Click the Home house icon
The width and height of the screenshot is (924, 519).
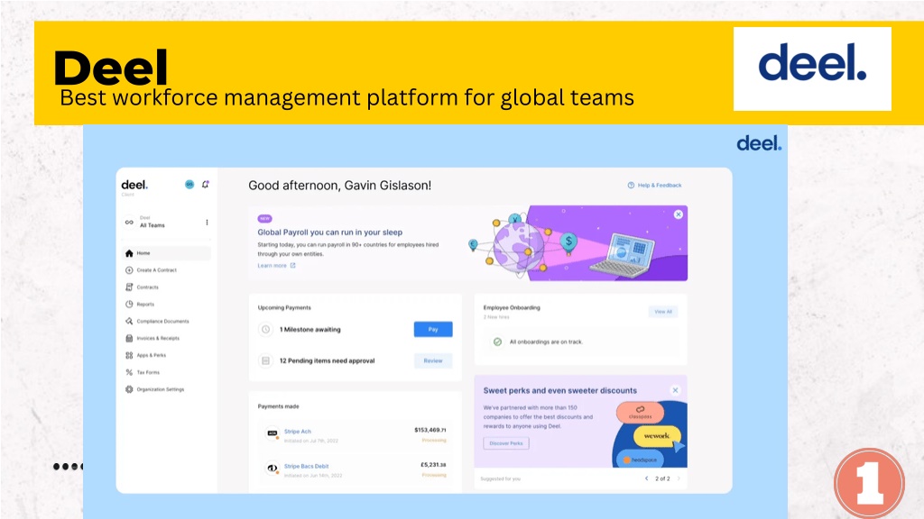pyautogui.click(x=129, y=253)
